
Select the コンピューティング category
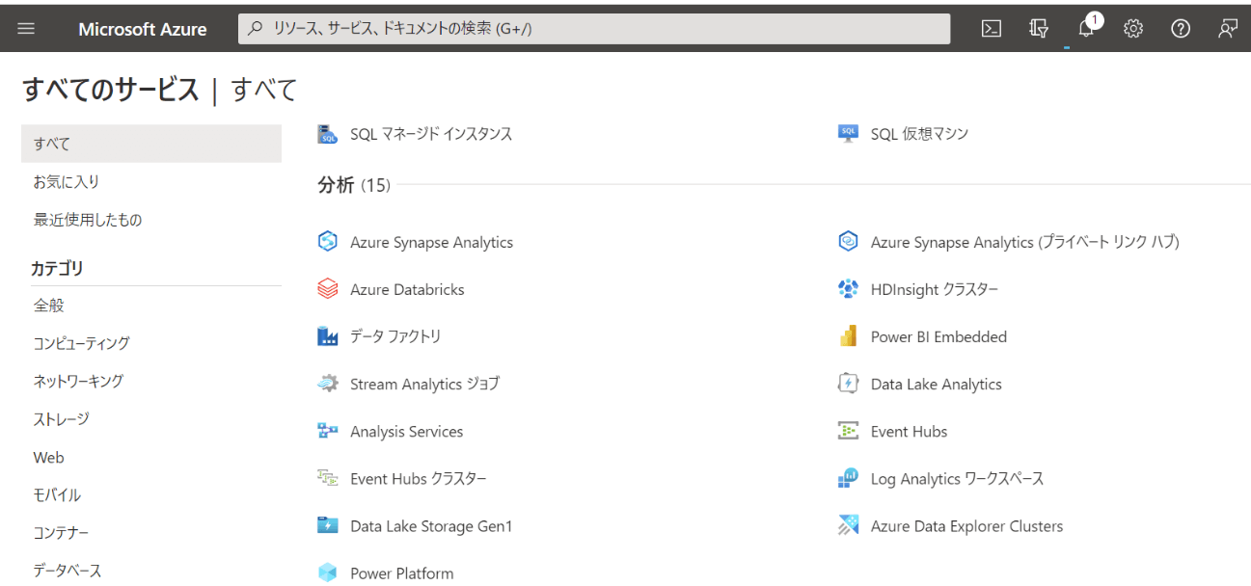(82, 343)
